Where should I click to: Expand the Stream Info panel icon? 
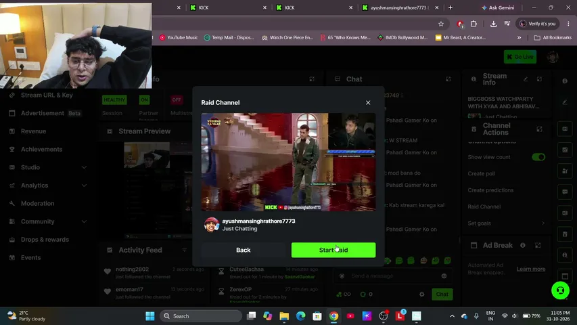(x=539, y=79)
